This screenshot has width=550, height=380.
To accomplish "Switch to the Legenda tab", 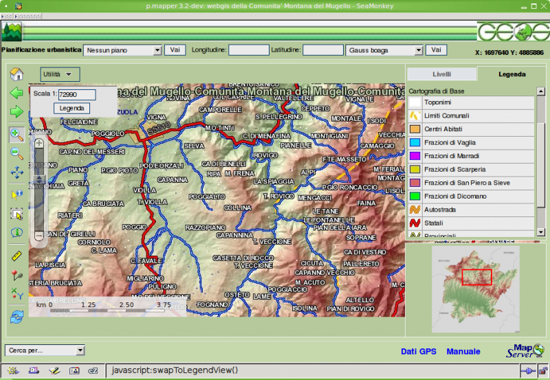I will pyautogui.click(x=512, y=74).
